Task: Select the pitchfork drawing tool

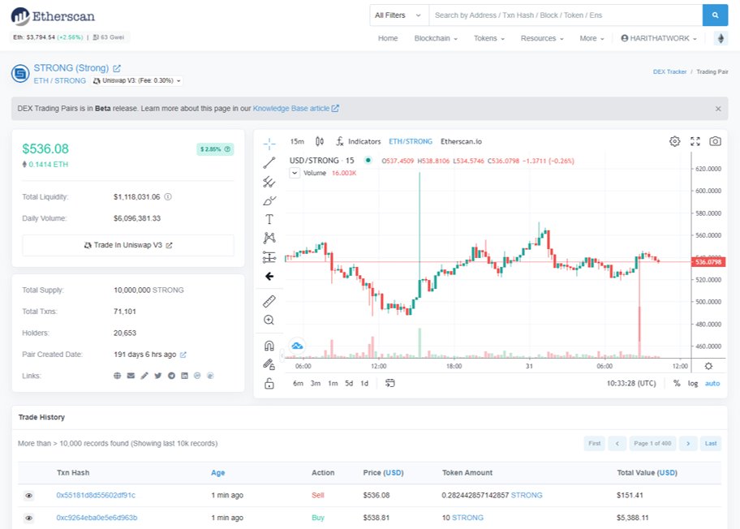Action: pyautogui.click(x=269, y=182)
